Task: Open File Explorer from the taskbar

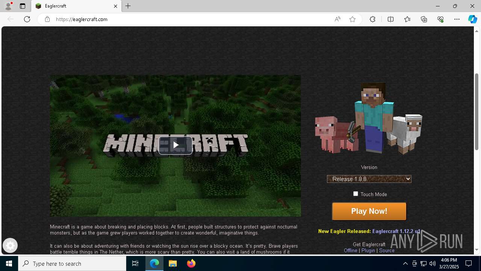Action: click(x=173, y=263)
